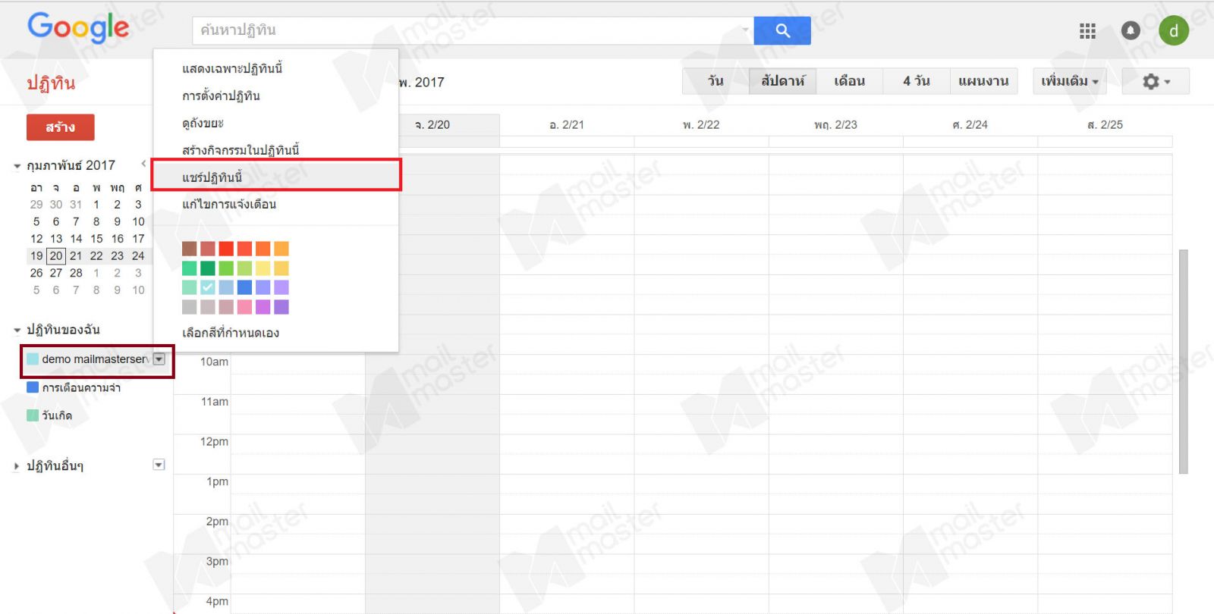Open the account avatar labeled d
1214x614 pixels.
[x=1174, y=30]
